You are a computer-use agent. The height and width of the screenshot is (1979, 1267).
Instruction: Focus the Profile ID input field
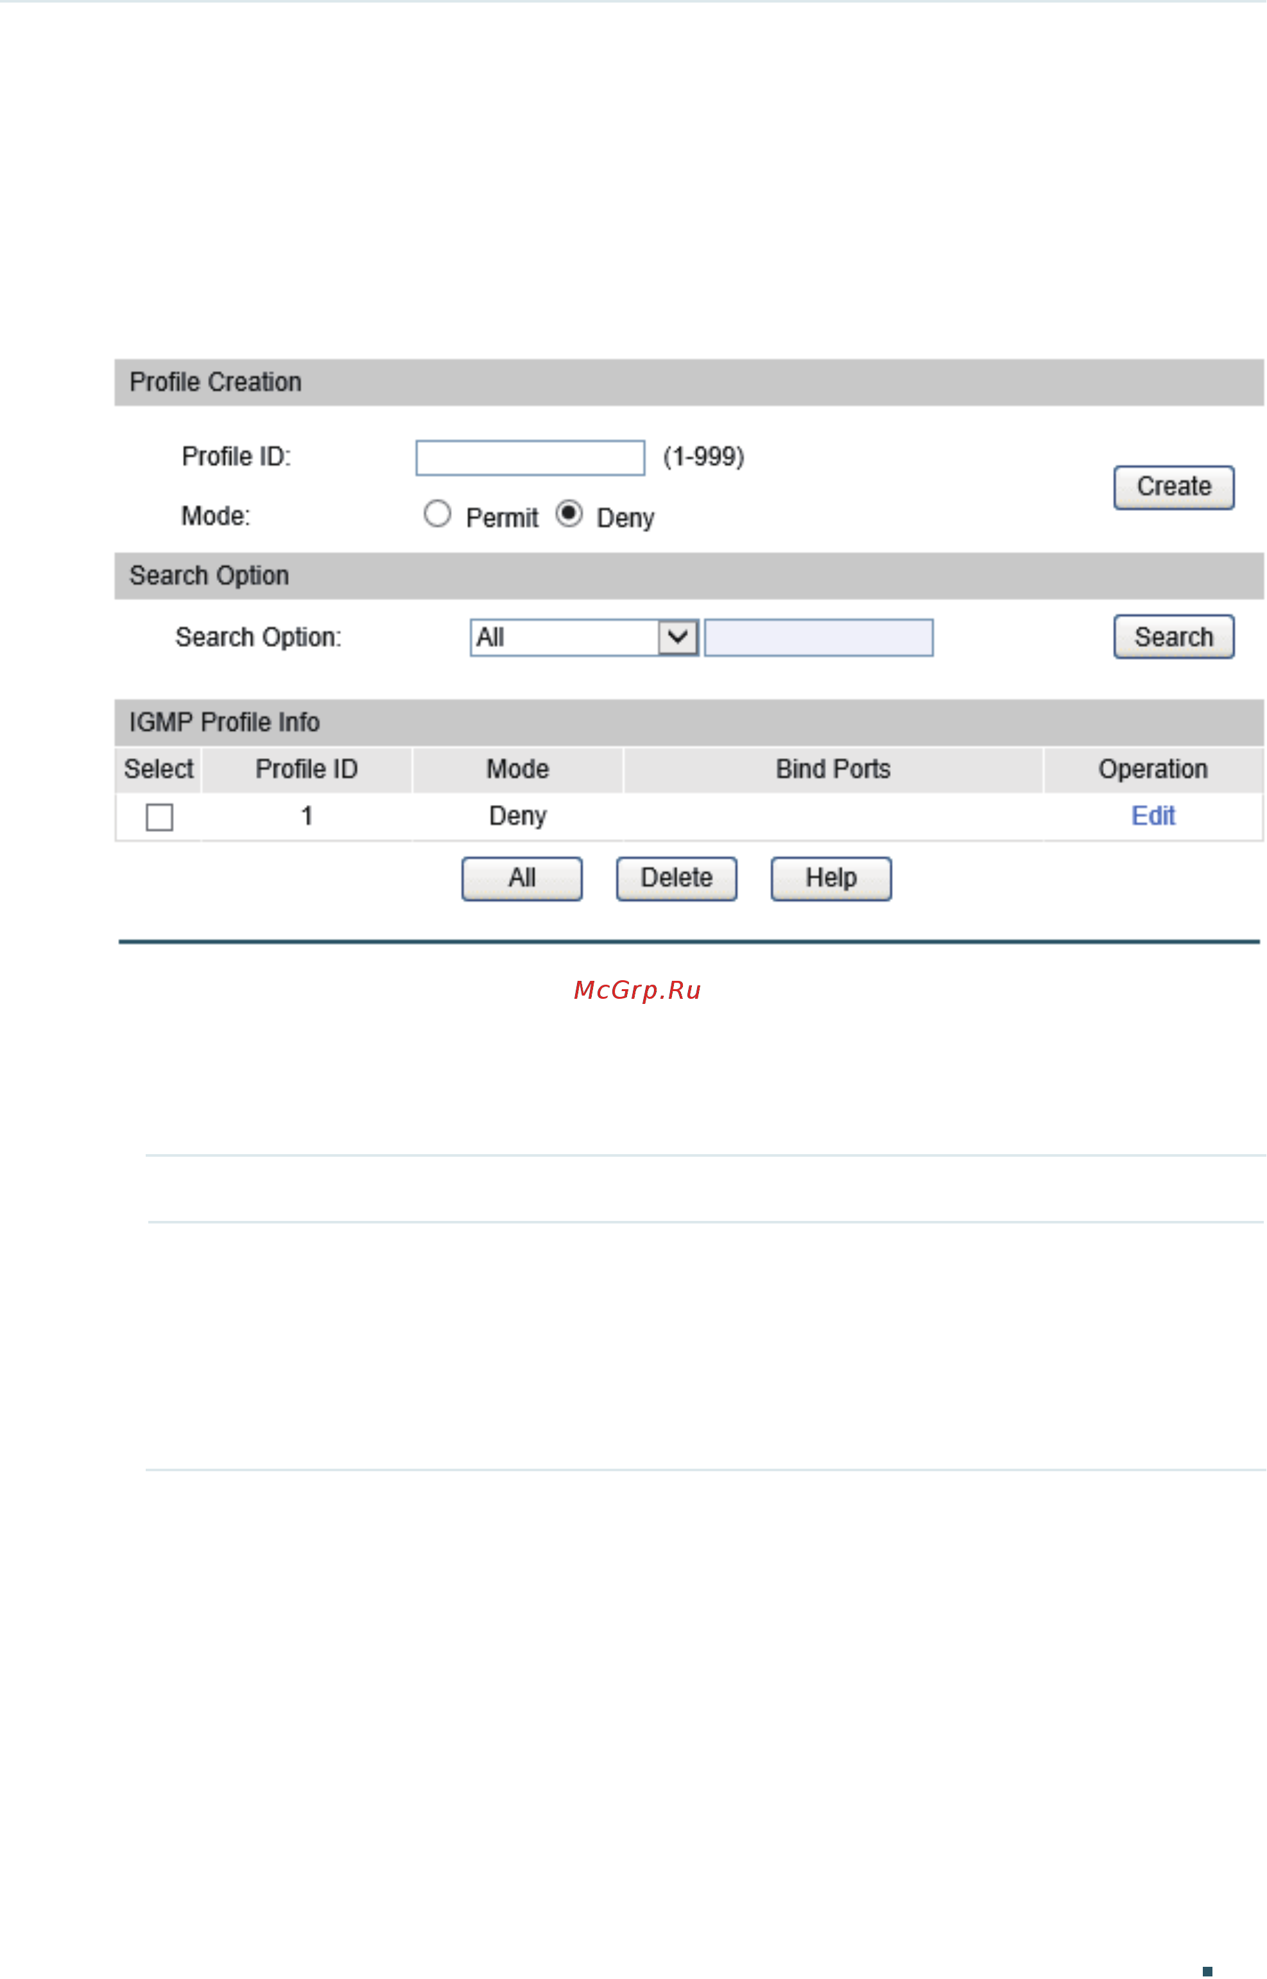pos(531,458)
